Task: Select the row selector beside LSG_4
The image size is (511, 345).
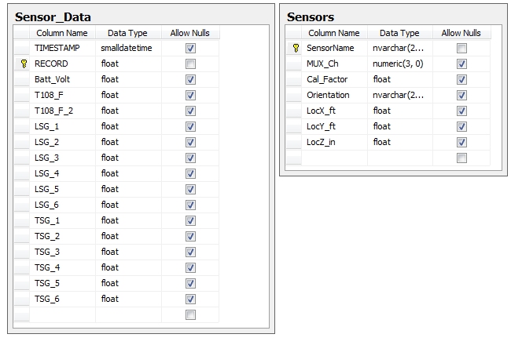Action: 21,173
